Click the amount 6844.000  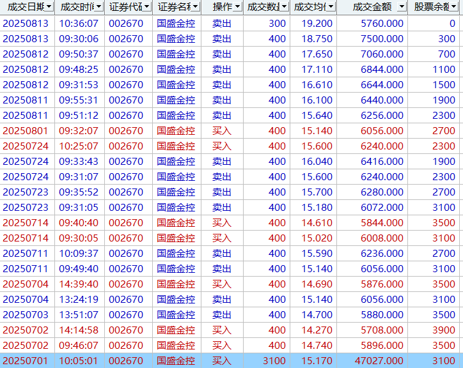click(382, 70)
